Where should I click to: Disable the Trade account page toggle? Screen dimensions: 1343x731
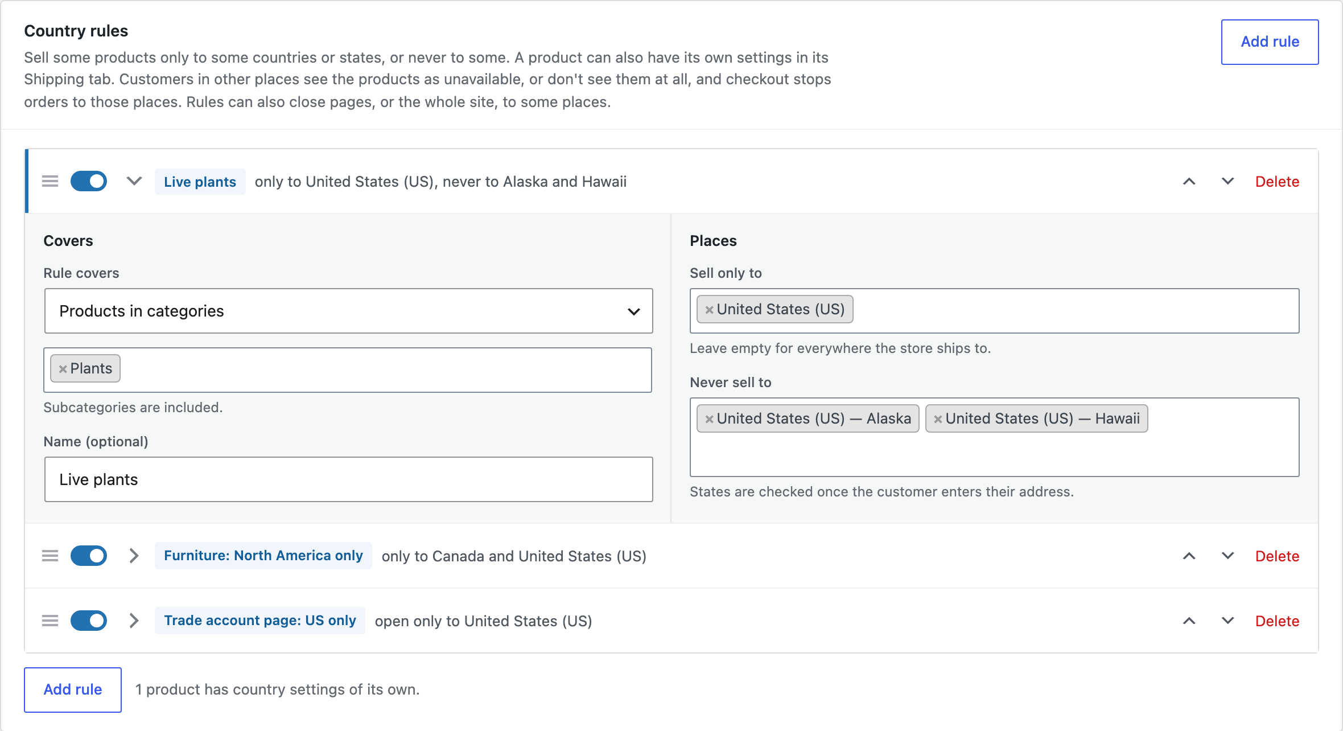click(89, 621)
